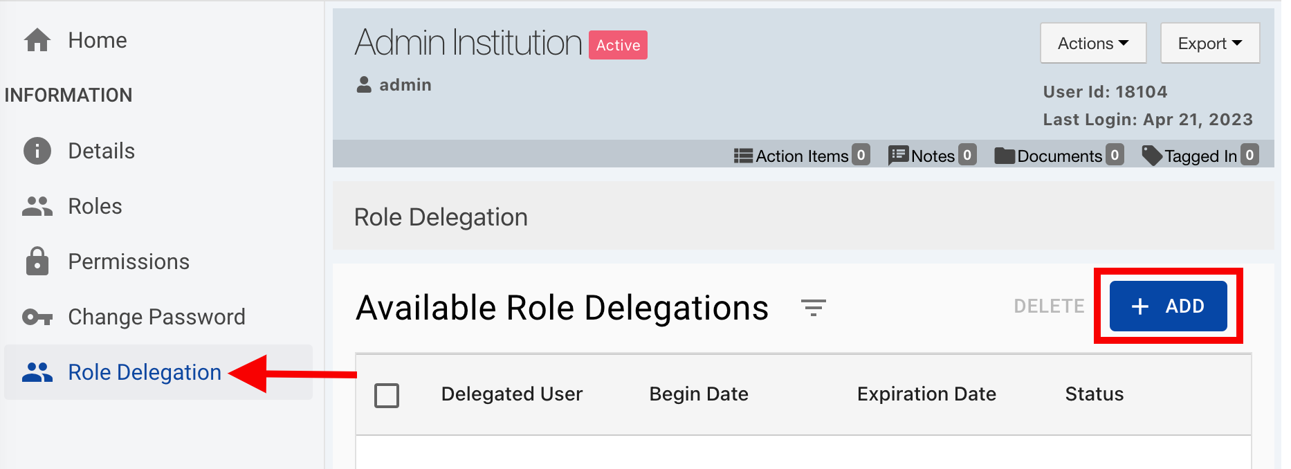Click the Status column header
1291x469 pixels.
point(1094,394)
